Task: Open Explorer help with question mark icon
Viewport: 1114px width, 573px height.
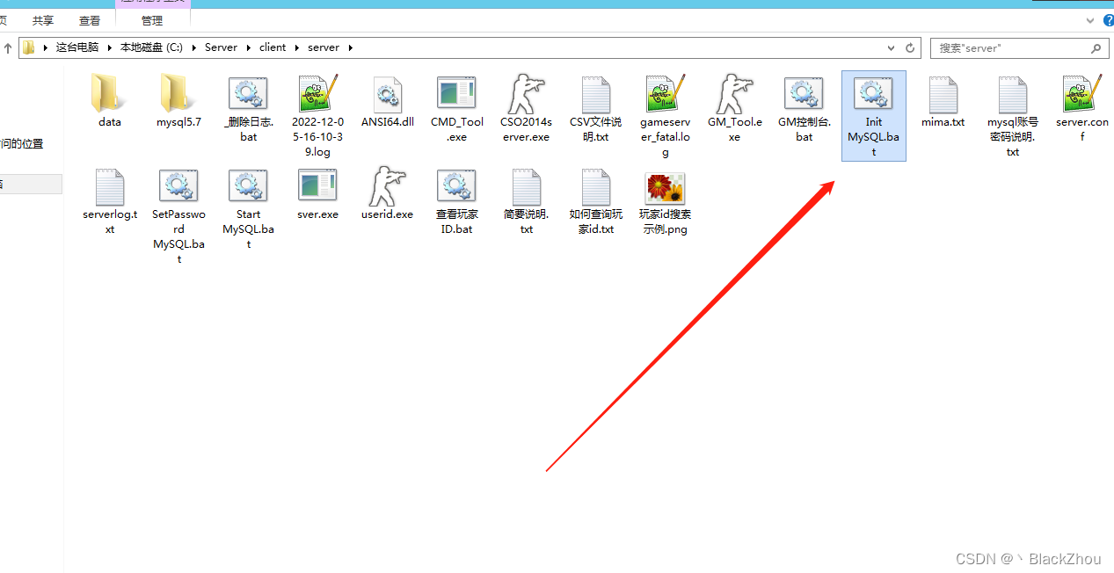Action: (x=1107, y=19)
